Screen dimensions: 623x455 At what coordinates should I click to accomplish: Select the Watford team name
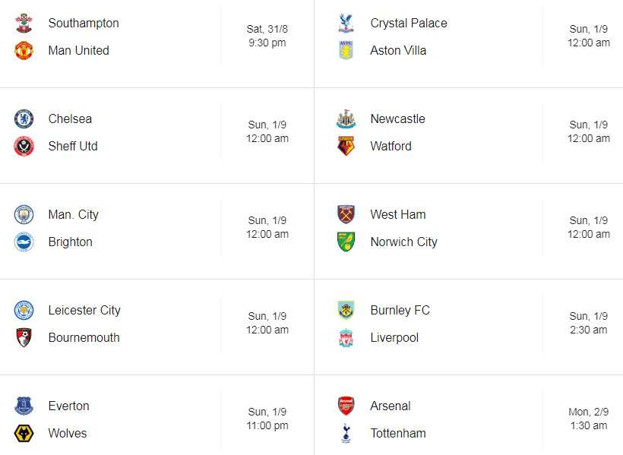[391, 146]
